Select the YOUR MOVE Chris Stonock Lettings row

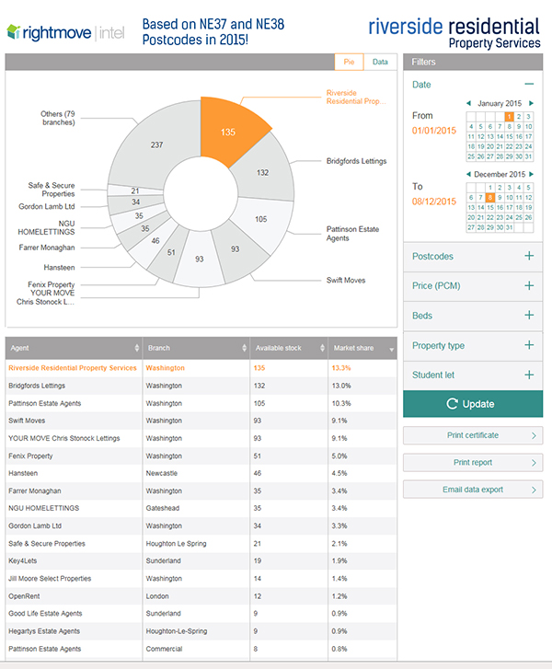tap(201, 438)
